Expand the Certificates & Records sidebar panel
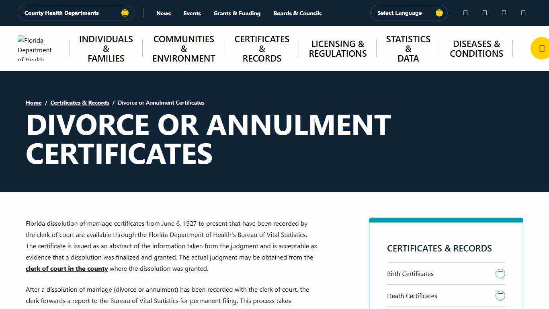The height and width of the screenshot is (309, 549). pyautogui.click(x=439, y=248)
